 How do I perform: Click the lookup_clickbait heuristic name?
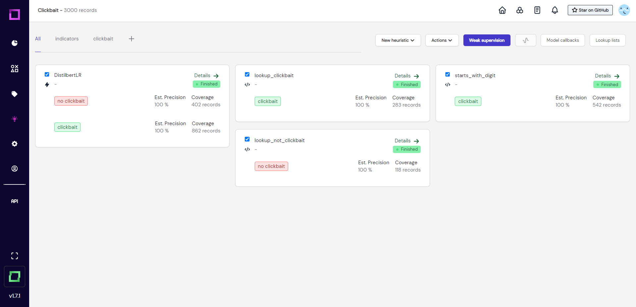coord(274,76)
